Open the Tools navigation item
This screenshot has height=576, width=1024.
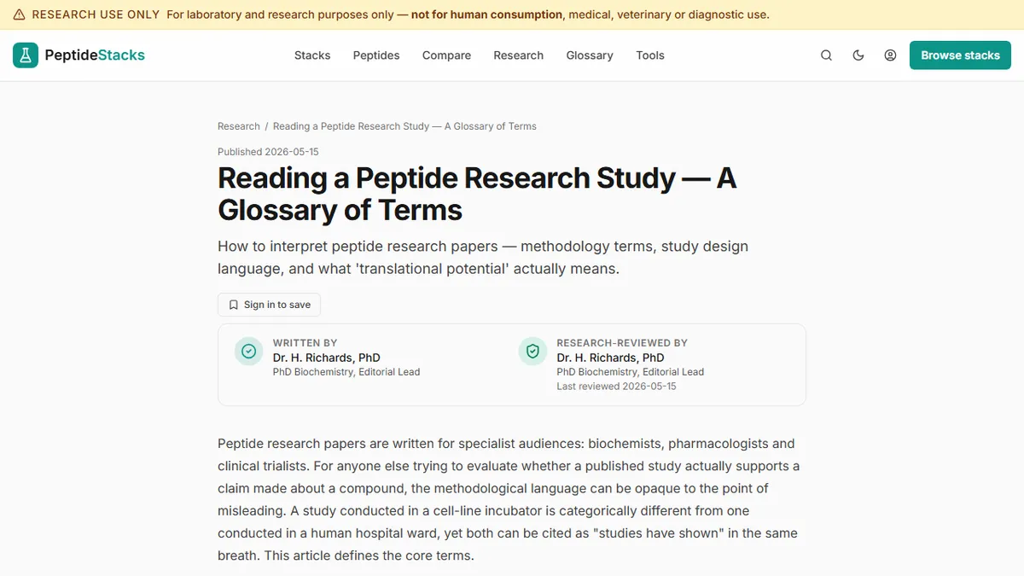click(x=650, y=55)
